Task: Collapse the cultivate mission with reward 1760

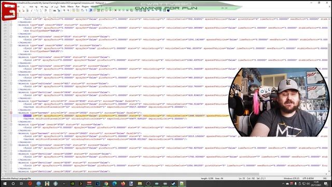Action: point(11,145)
